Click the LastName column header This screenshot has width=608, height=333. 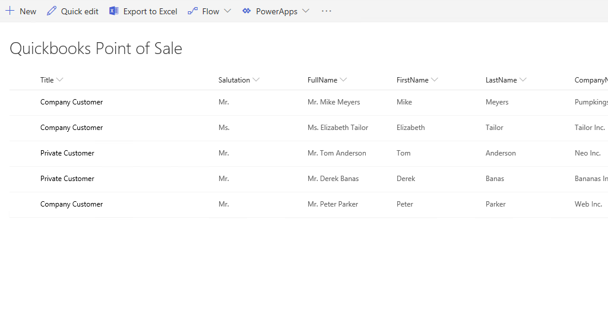click(501, 80)
